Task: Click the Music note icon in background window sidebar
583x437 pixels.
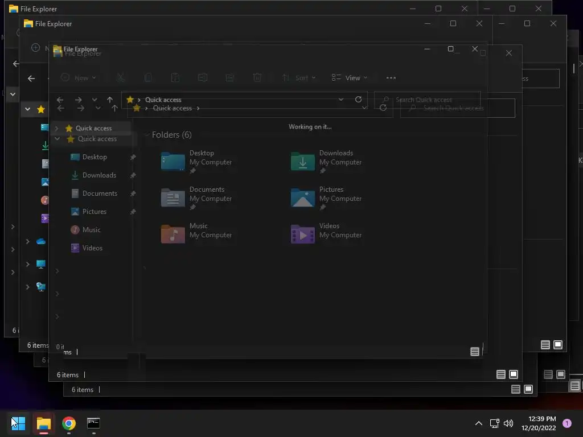Action: point(44,200)
